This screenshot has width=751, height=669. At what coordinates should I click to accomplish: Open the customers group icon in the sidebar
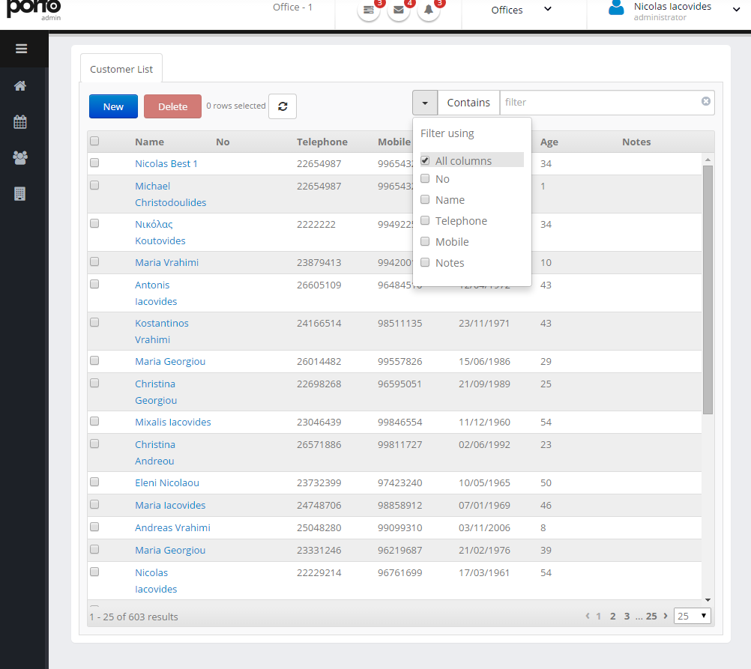pos(20,157)
